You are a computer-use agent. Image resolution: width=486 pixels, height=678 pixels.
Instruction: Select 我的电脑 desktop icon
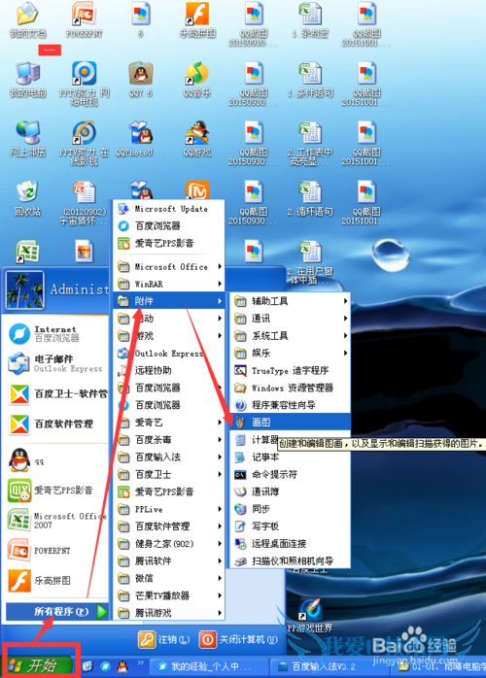pos(28,80)
